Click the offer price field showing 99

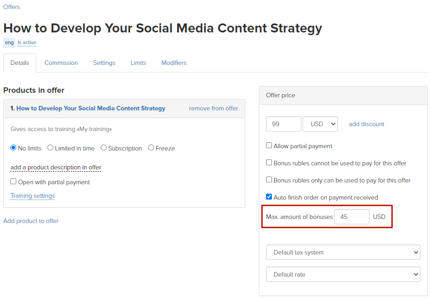coord(284,124)
